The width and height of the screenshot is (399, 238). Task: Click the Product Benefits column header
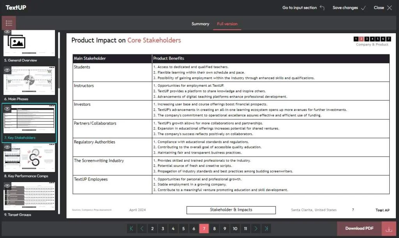pyautogui.click(x=271, y=58)
